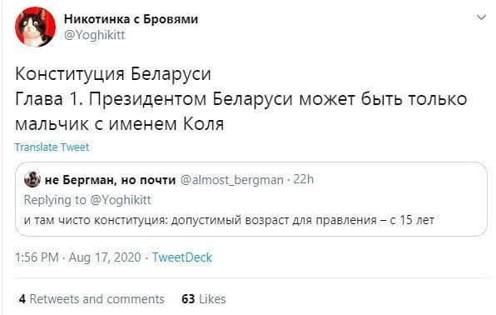
Task: View the 4 Retweets and comments list
Action: coord(92,299)
